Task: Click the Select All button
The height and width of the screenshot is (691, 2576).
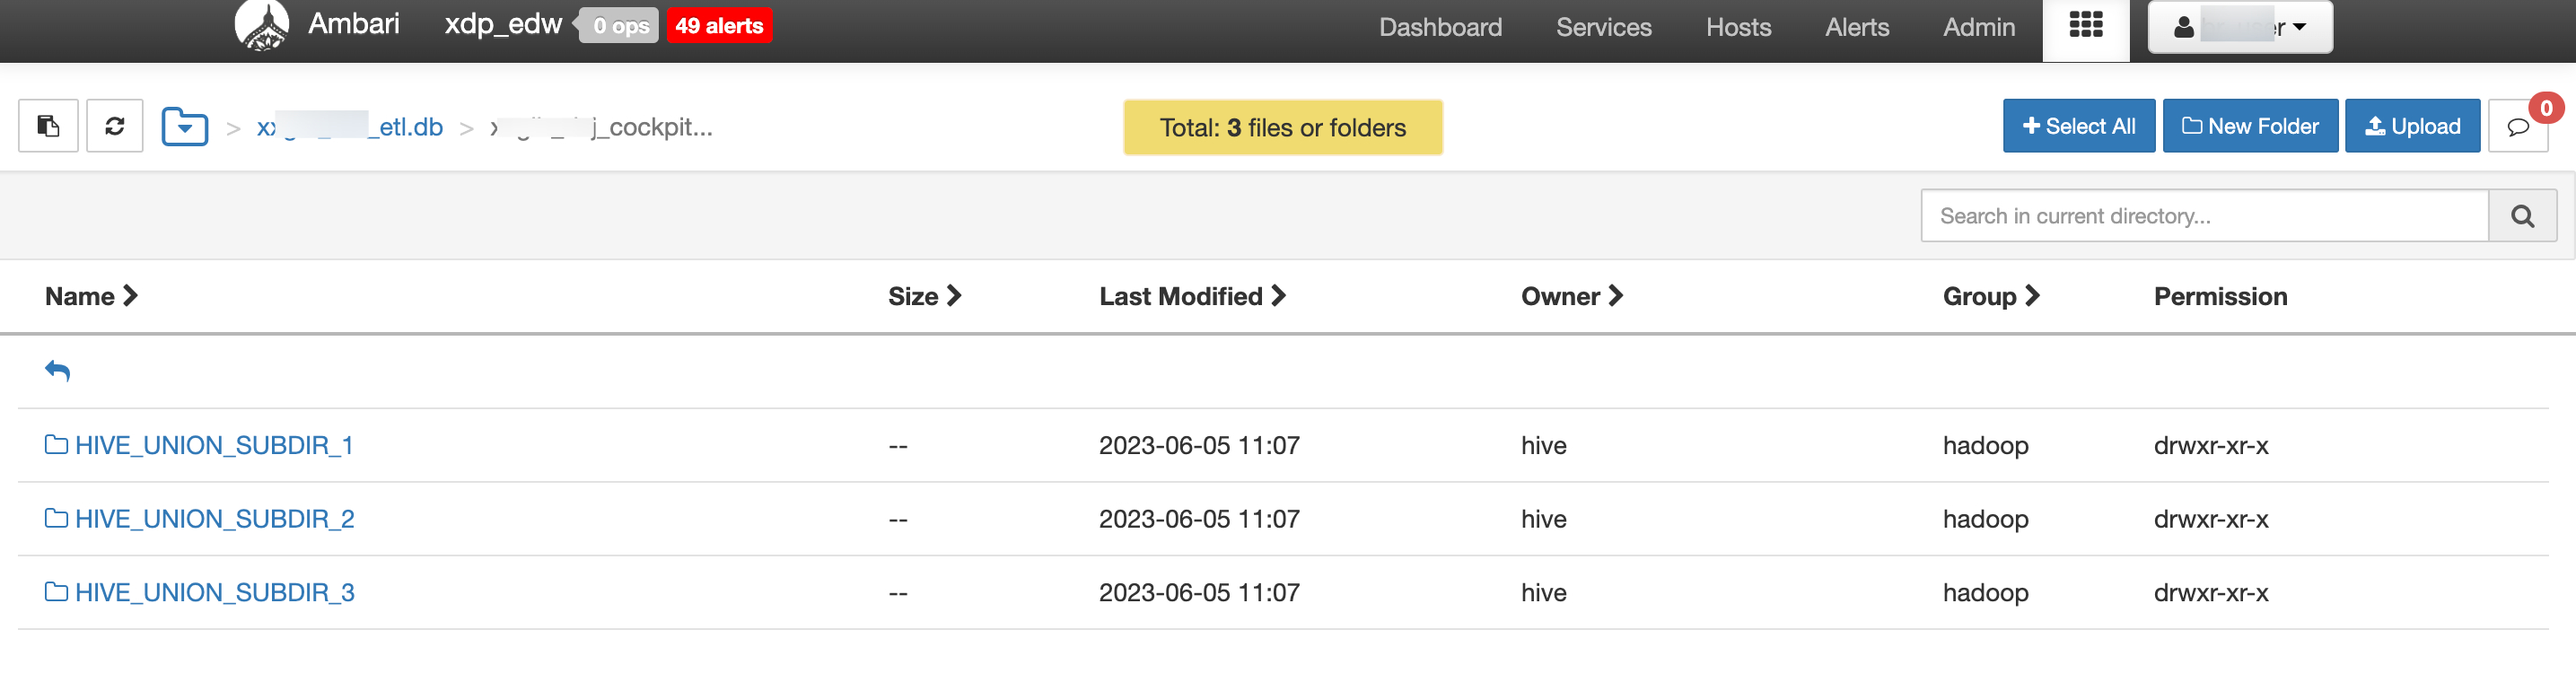Action: 2078,126
